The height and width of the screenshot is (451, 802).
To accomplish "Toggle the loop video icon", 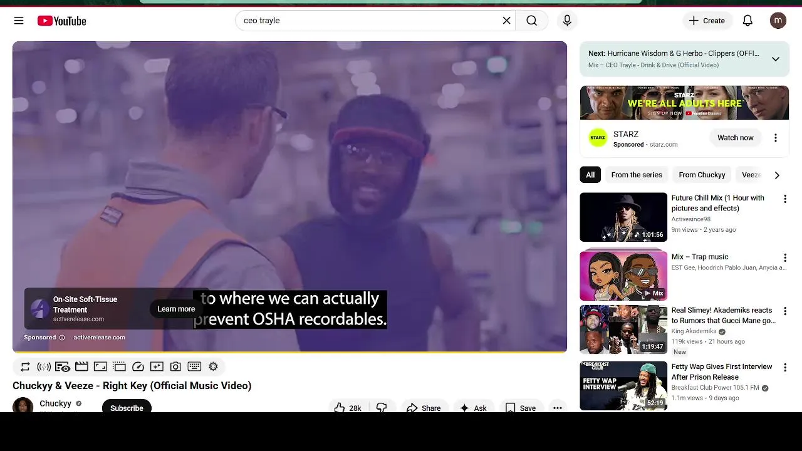I will 25,366.
